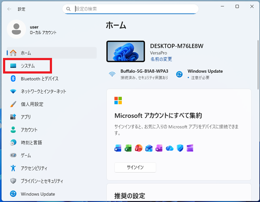Click the OneDrive cloud icon
This screenshot has width=260, height=202.
(169, 148)
